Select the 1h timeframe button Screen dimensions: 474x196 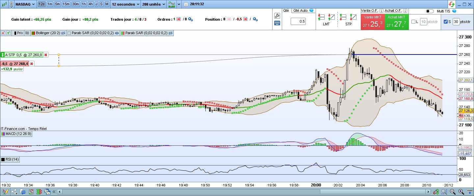(84, 4)
